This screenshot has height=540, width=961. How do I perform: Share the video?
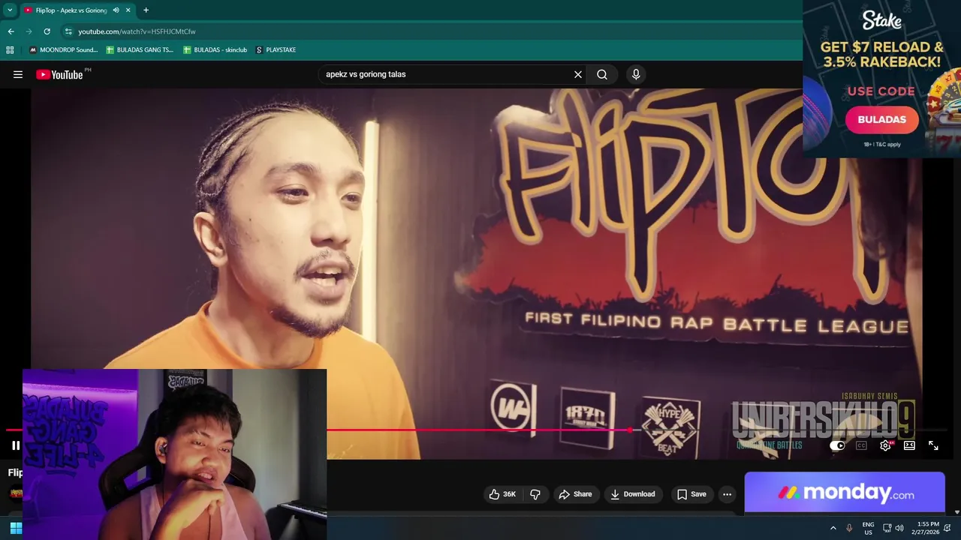(575, 494)
